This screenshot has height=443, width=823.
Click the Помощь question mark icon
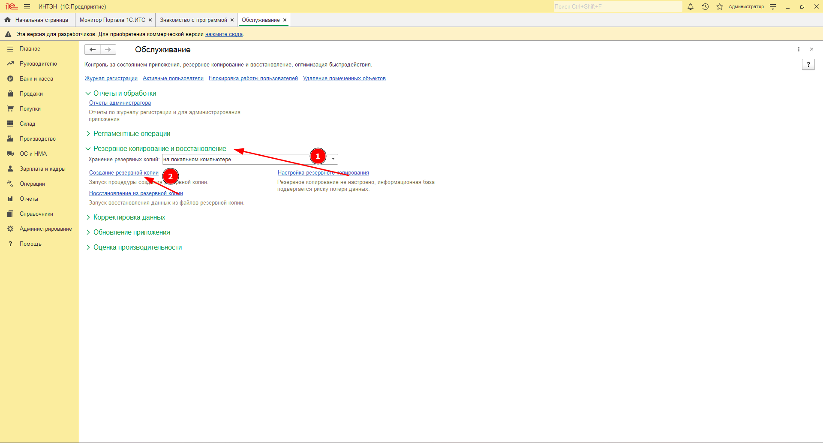point(10,244)
